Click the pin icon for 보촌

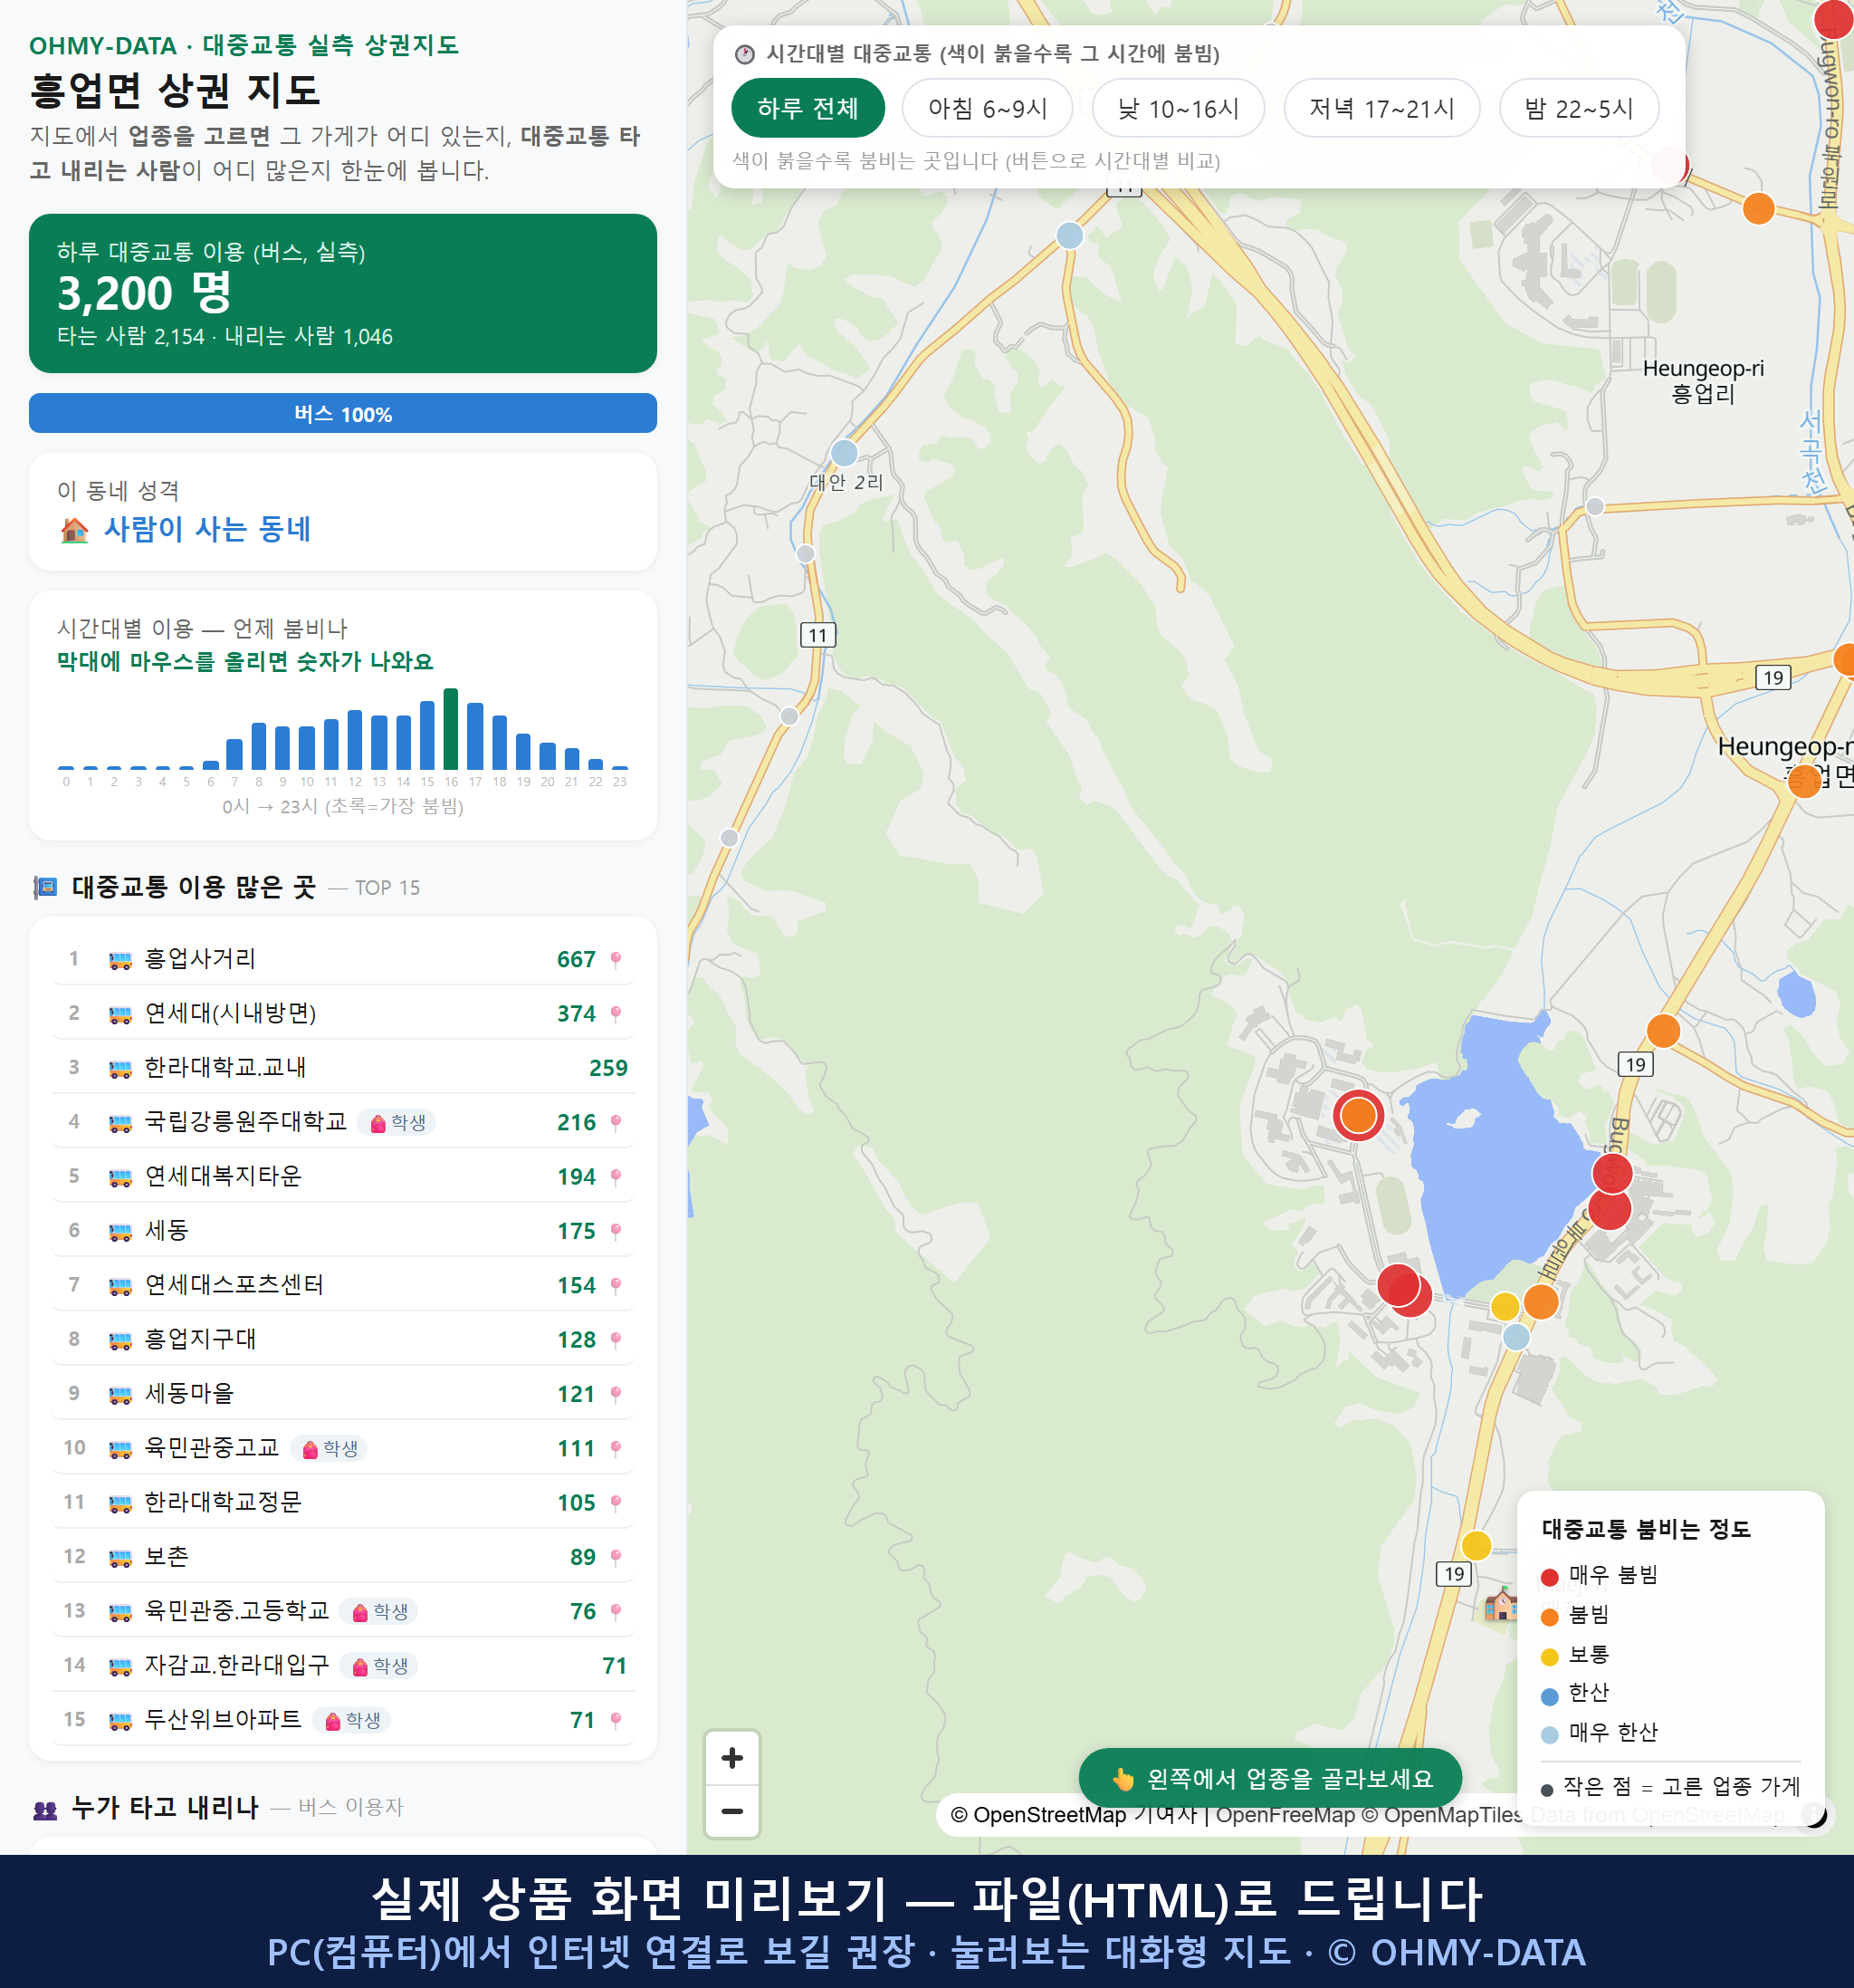click(616, 1557)
